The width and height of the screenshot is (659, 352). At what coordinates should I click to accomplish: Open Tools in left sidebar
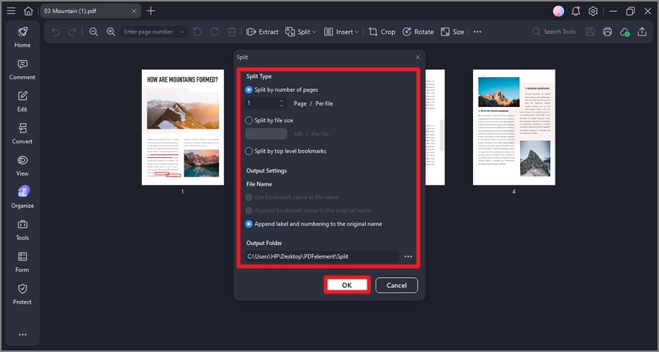(x=22, y=230)
